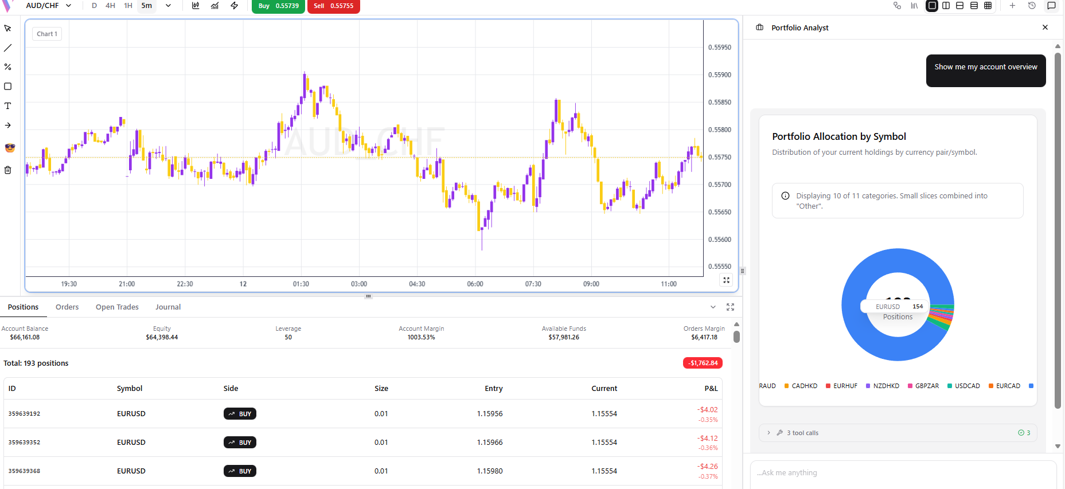
Task: Open the Journal tab
Action: 168,307
